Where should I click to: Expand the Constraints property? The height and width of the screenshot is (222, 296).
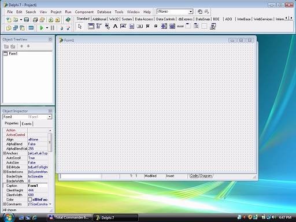[x=5, y=204]
